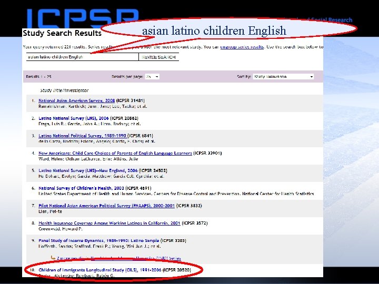Click the ICPSR 3203 study number

click(x=173, y=240)
